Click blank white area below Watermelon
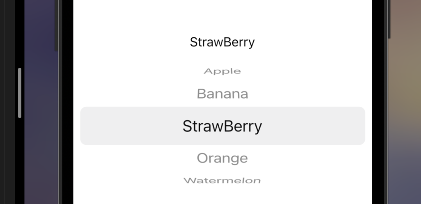Image resolution: width=421 pixels, height=204 pixels. [x=222, y=195]
